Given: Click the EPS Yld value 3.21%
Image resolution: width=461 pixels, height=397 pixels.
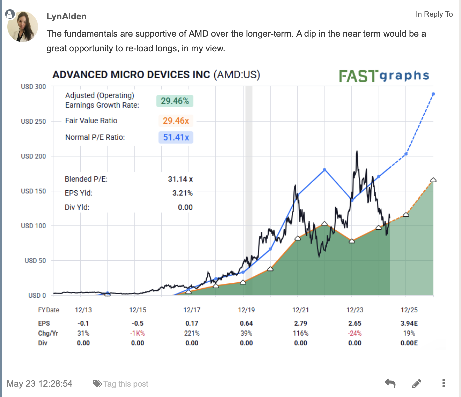Looking at the screenshot, I should tap(182, 193).
